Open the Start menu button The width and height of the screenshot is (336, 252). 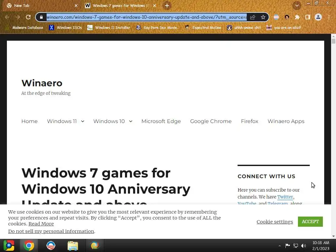[x=9, y=245]
